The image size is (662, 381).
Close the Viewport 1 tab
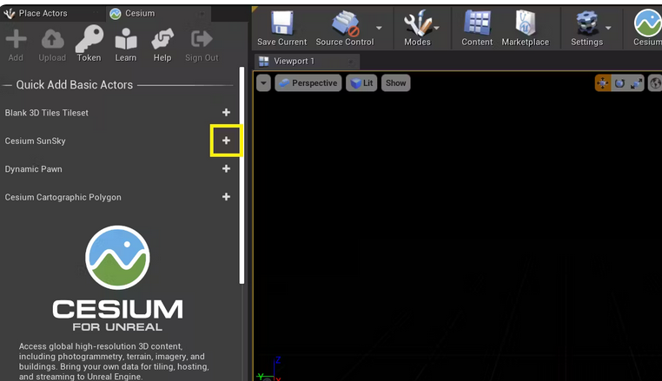pos(350,62)
